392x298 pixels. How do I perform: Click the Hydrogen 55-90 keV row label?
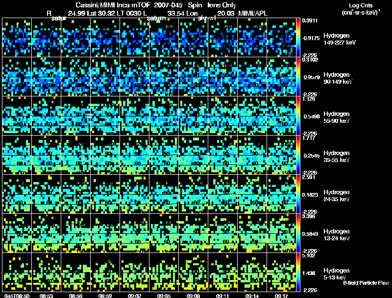tap(336, 117)
